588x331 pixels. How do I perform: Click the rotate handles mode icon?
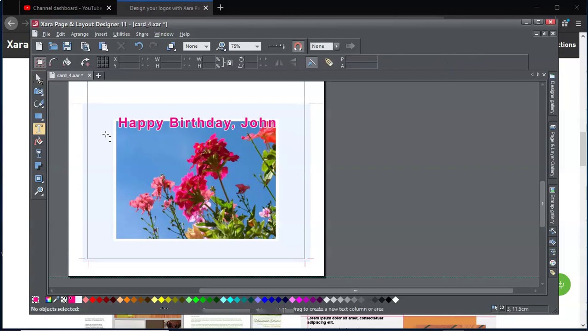(x=85, y=63)
